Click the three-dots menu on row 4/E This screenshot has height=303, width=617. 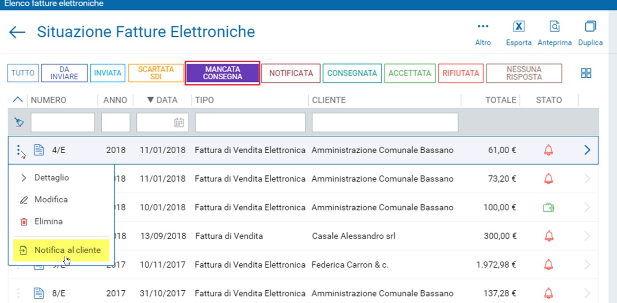pyautogui.click(x=19, y=150)
